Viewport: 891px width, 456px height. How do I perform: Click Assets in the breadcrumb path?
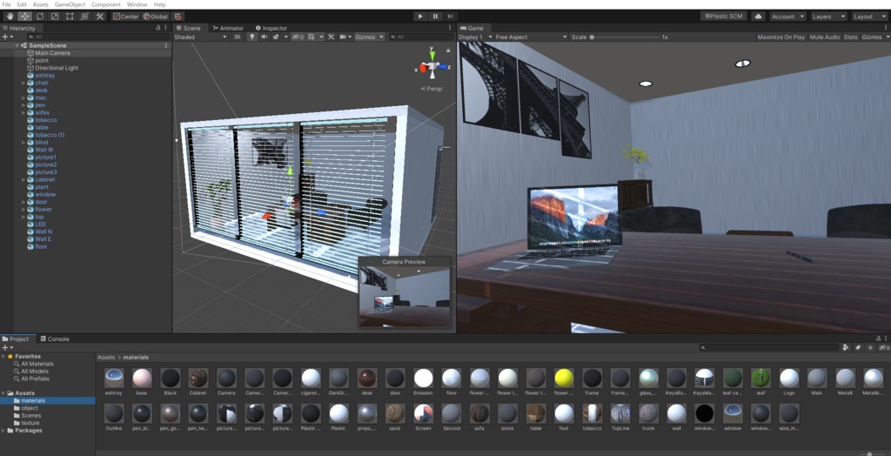(106, 358)
